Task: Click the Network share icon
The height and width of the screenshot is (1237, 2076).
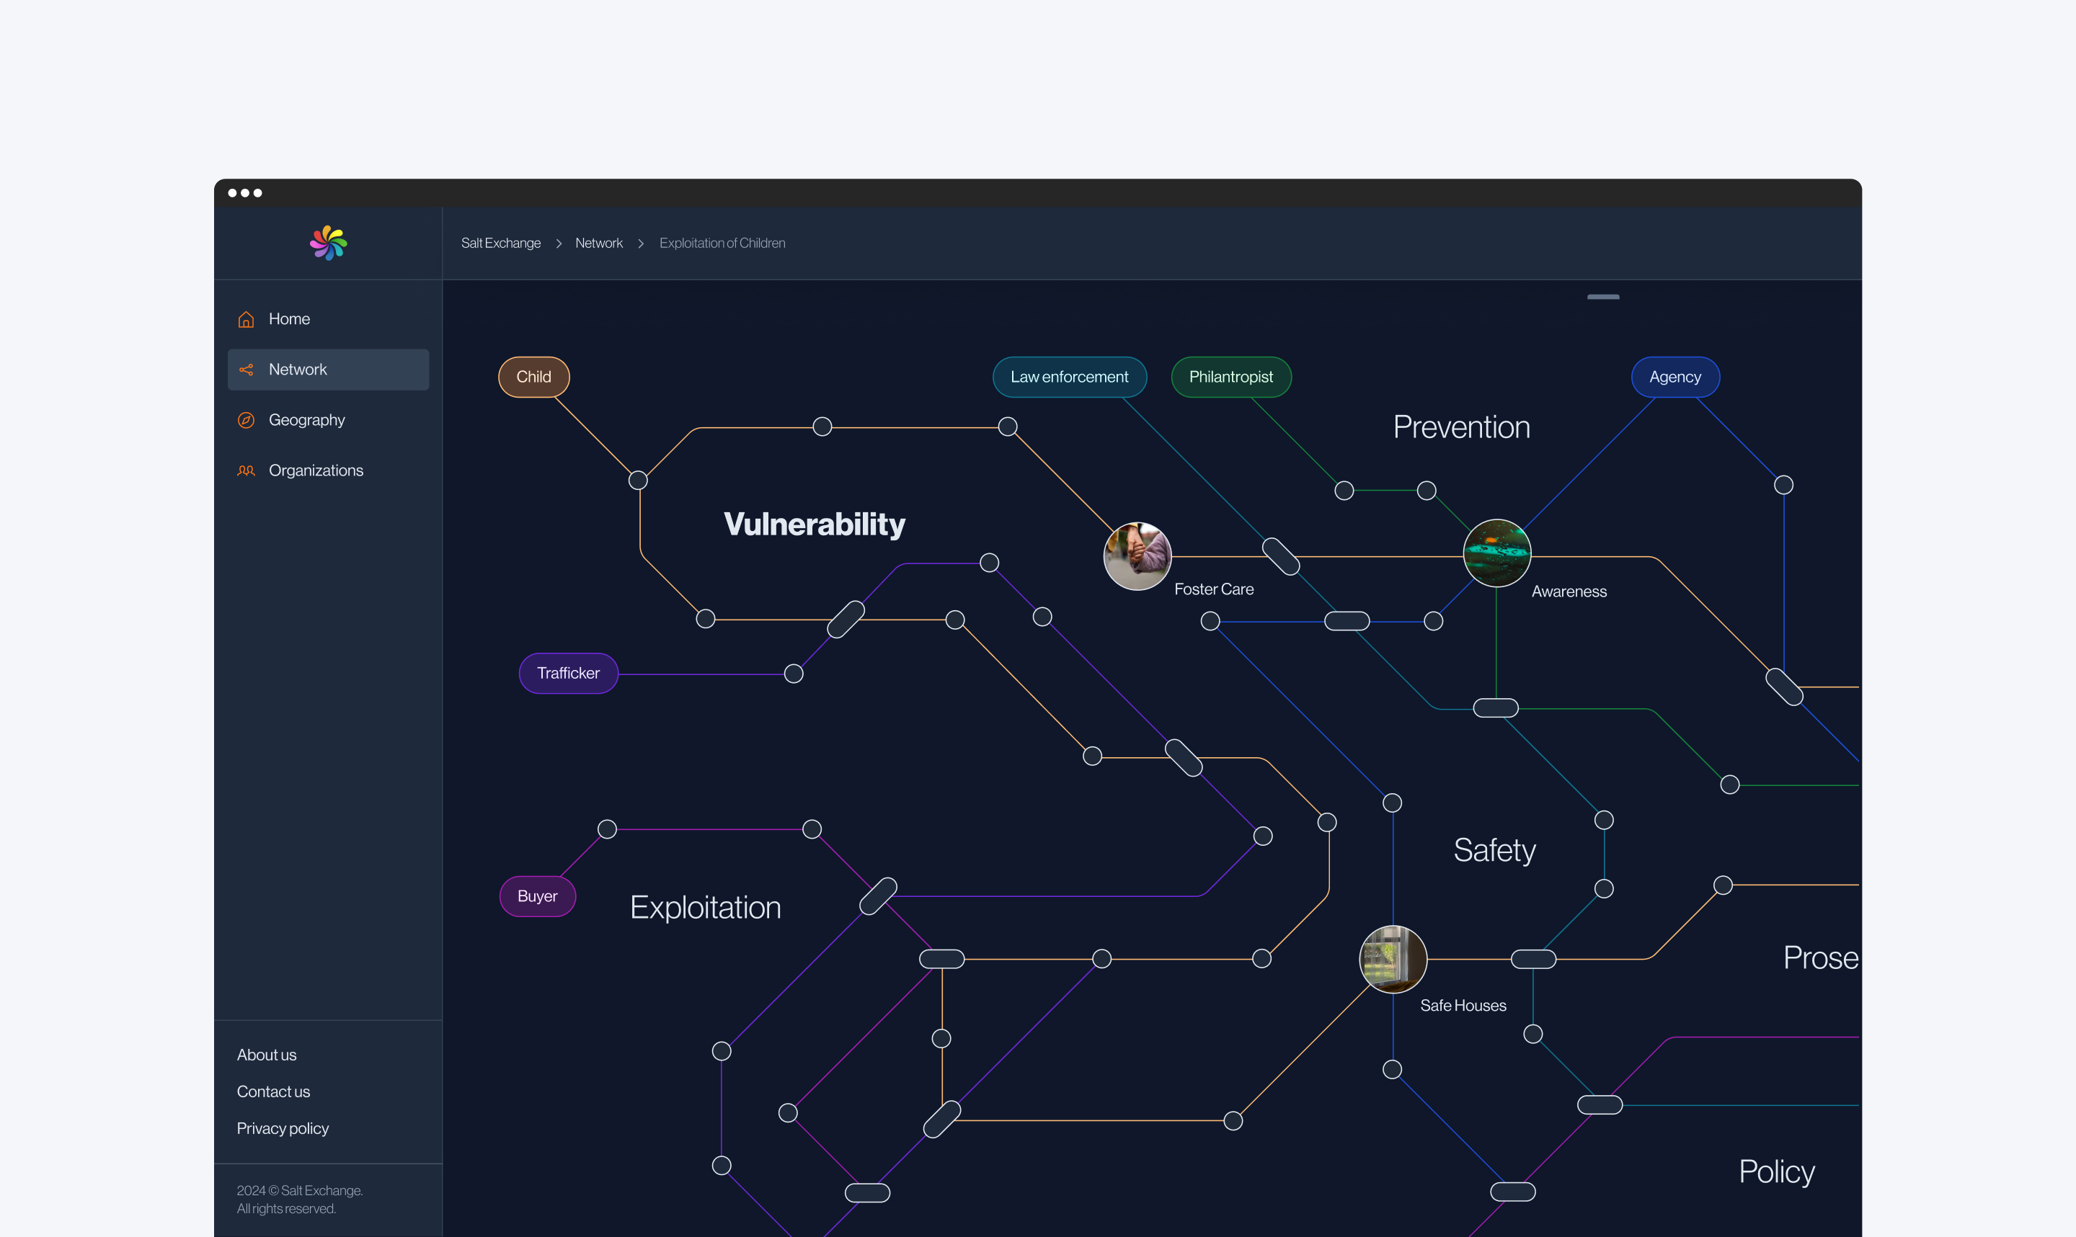Action: pos(246,370)
